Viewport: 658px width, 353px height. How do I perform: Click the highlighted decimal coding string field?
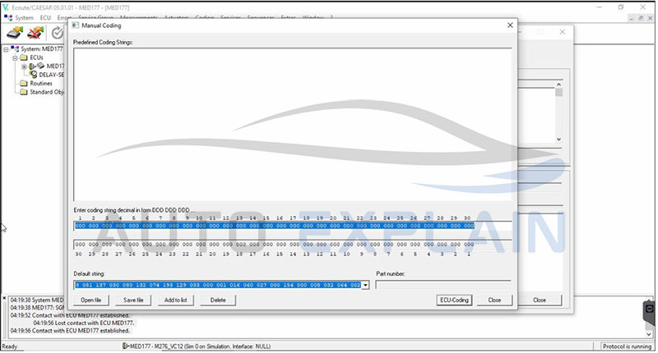click(x=293, y=226)
